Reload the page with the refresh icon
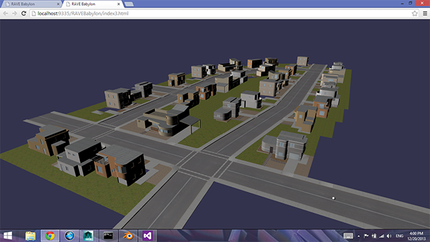The image size is (430, 242). point(24,13)
